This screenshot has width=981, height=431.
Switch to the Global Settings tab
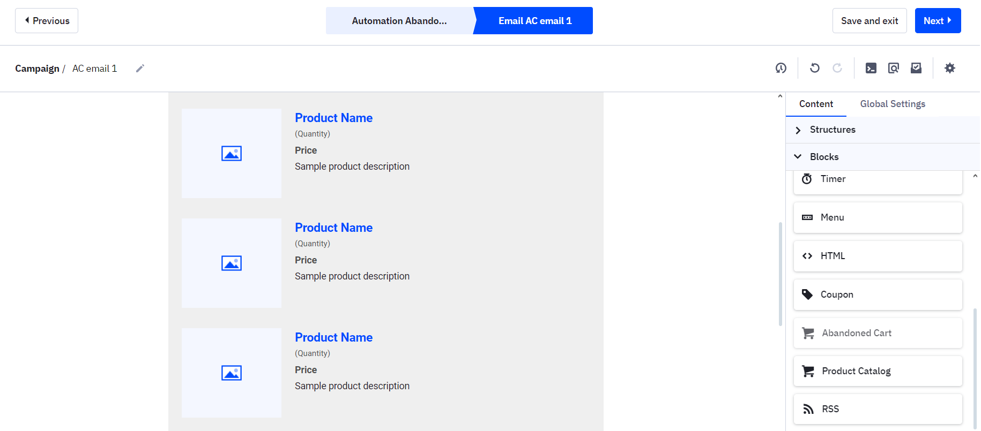coord(893,104)
